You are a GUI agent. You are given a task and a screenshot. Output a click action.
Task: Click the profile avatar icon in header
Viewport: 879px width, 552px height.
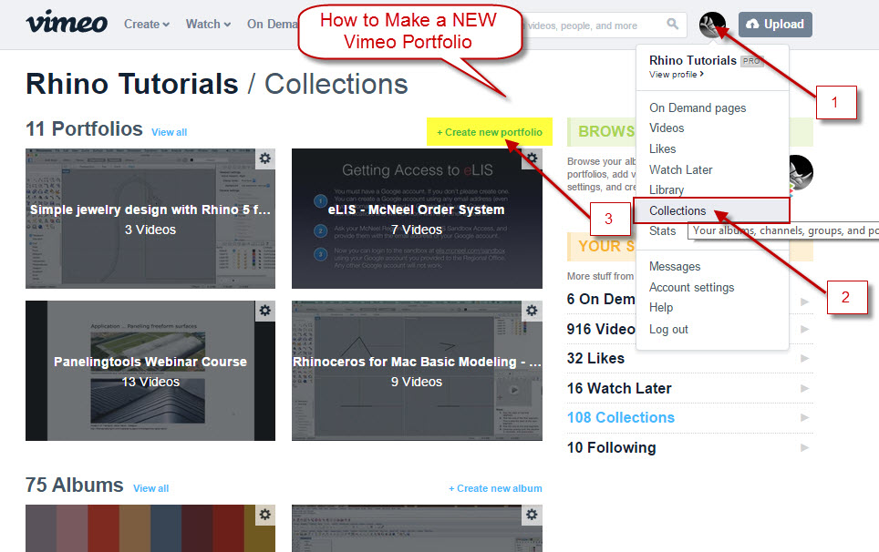click(x=712, y=25)
